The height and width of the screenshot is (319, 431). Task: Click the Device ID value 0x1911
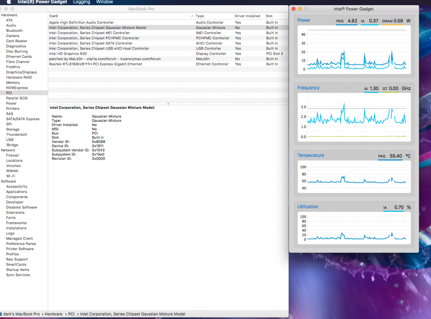click(x=97, y=146)
